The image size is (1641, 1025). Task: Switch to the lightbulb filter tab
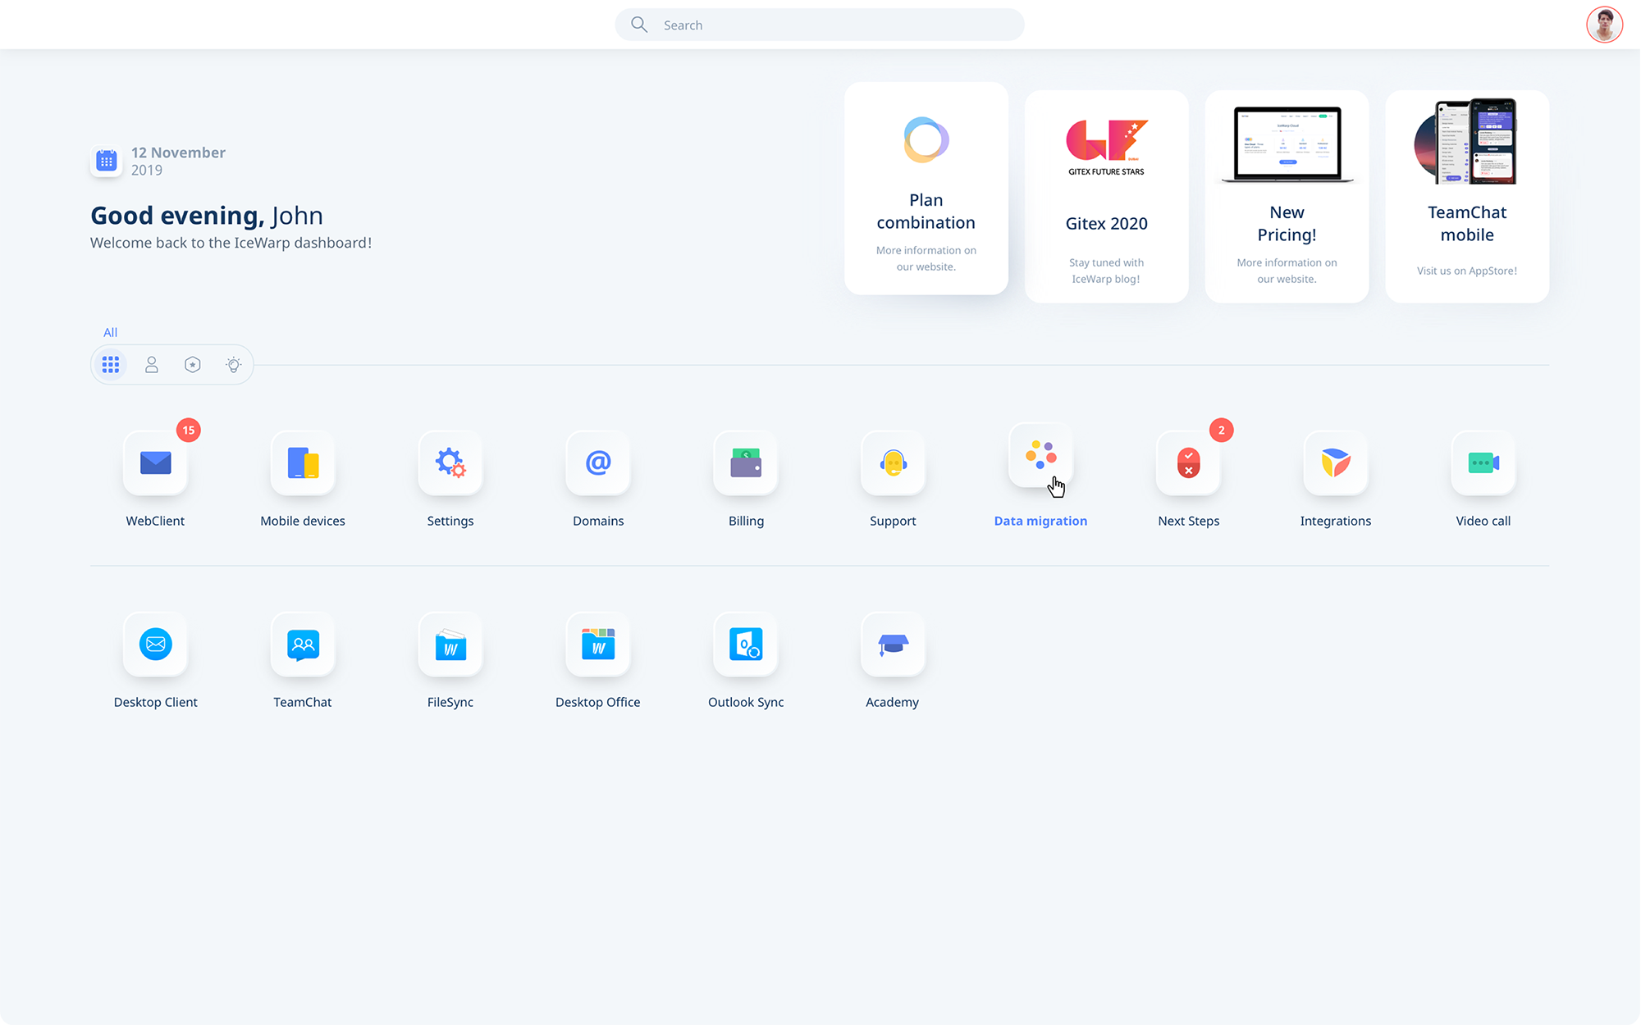(234, 365)
